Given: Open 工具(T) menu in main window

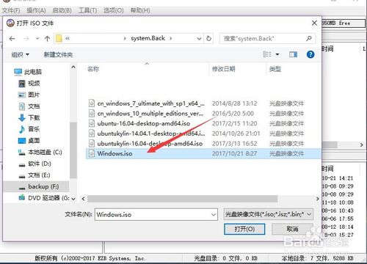Looking at the screenshot, I should (x=87, y=10).
